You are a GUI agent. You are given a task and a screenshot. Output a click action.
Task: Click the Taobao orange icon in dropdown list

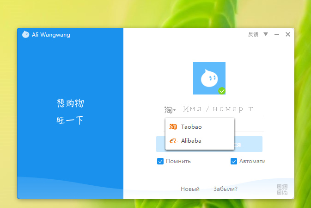(173, 126)
